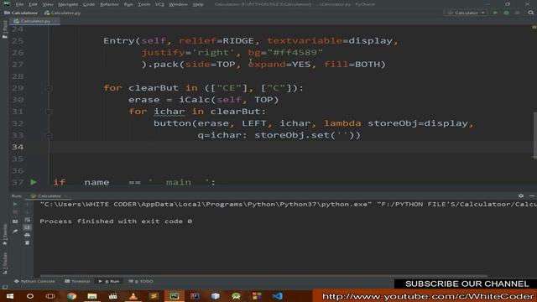This screenshot has width=537, height=302.
Task: Open Chrome from the taskbar
Action: [x=71, y=296]
